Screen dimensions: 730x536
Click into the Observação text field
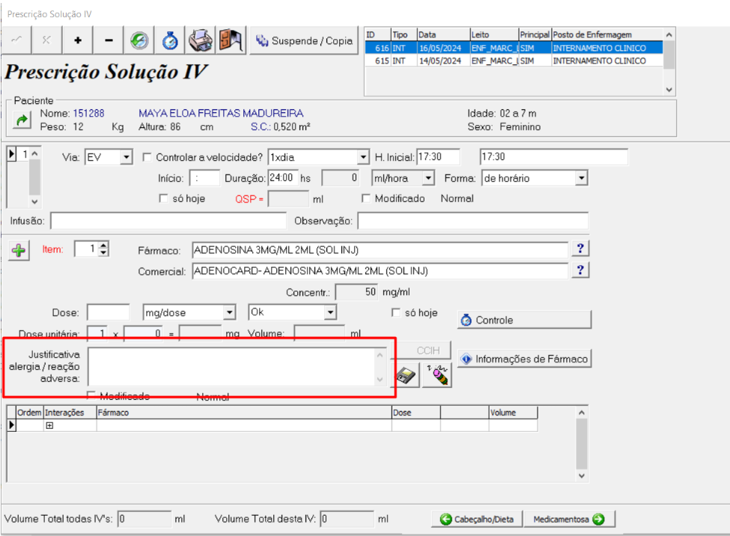point(473,221)
